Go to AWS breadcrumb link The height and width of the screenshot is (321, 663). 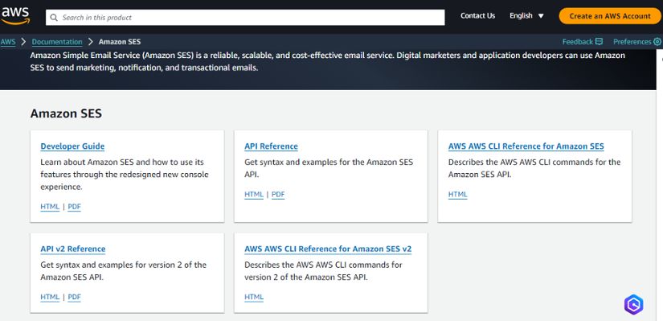(8, 42)
